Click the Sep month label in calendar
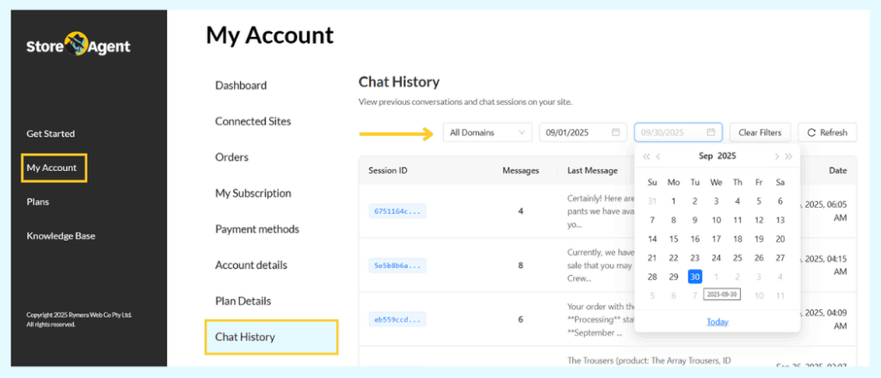Screen dimensions: 881x378 coord(705,156)
